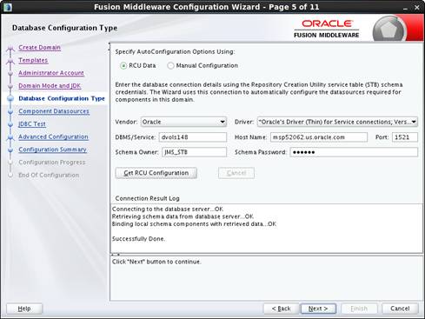The image size is (425, 319).
Task: Click the Port input field
Action: tap(405, 137)
